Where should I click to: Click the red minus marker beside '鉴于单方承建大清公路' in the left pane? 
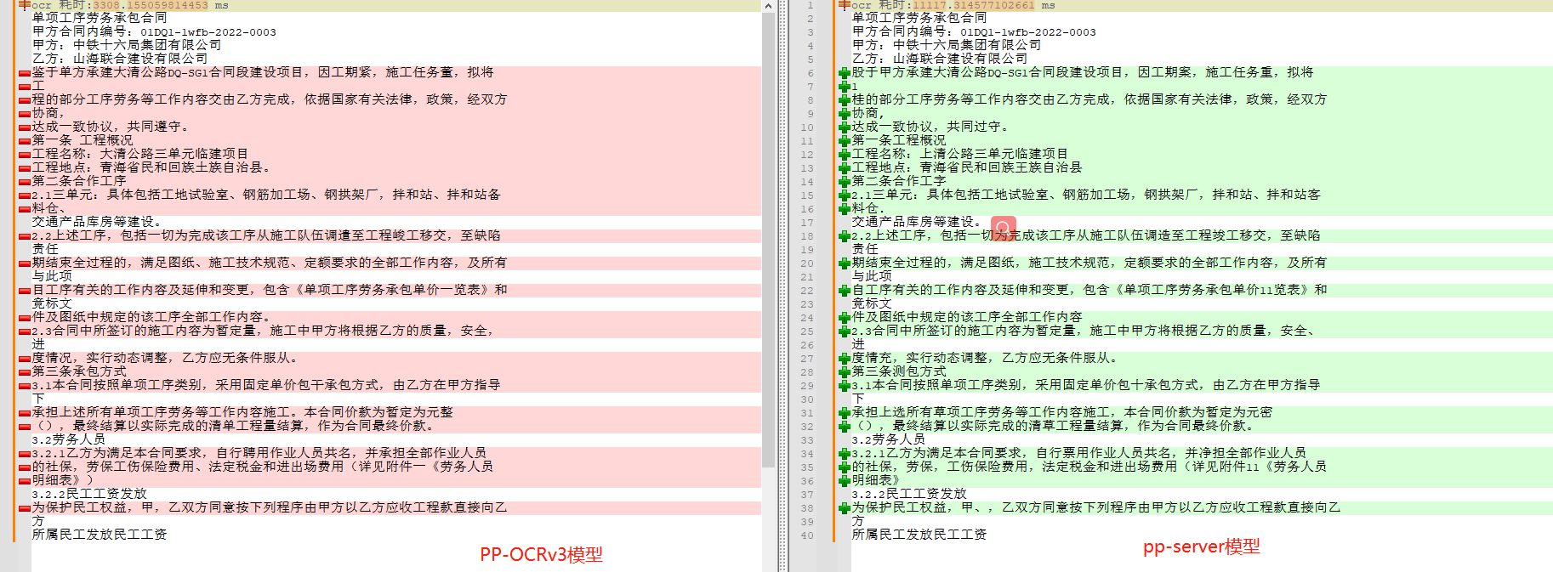click(x=25, y=73)
